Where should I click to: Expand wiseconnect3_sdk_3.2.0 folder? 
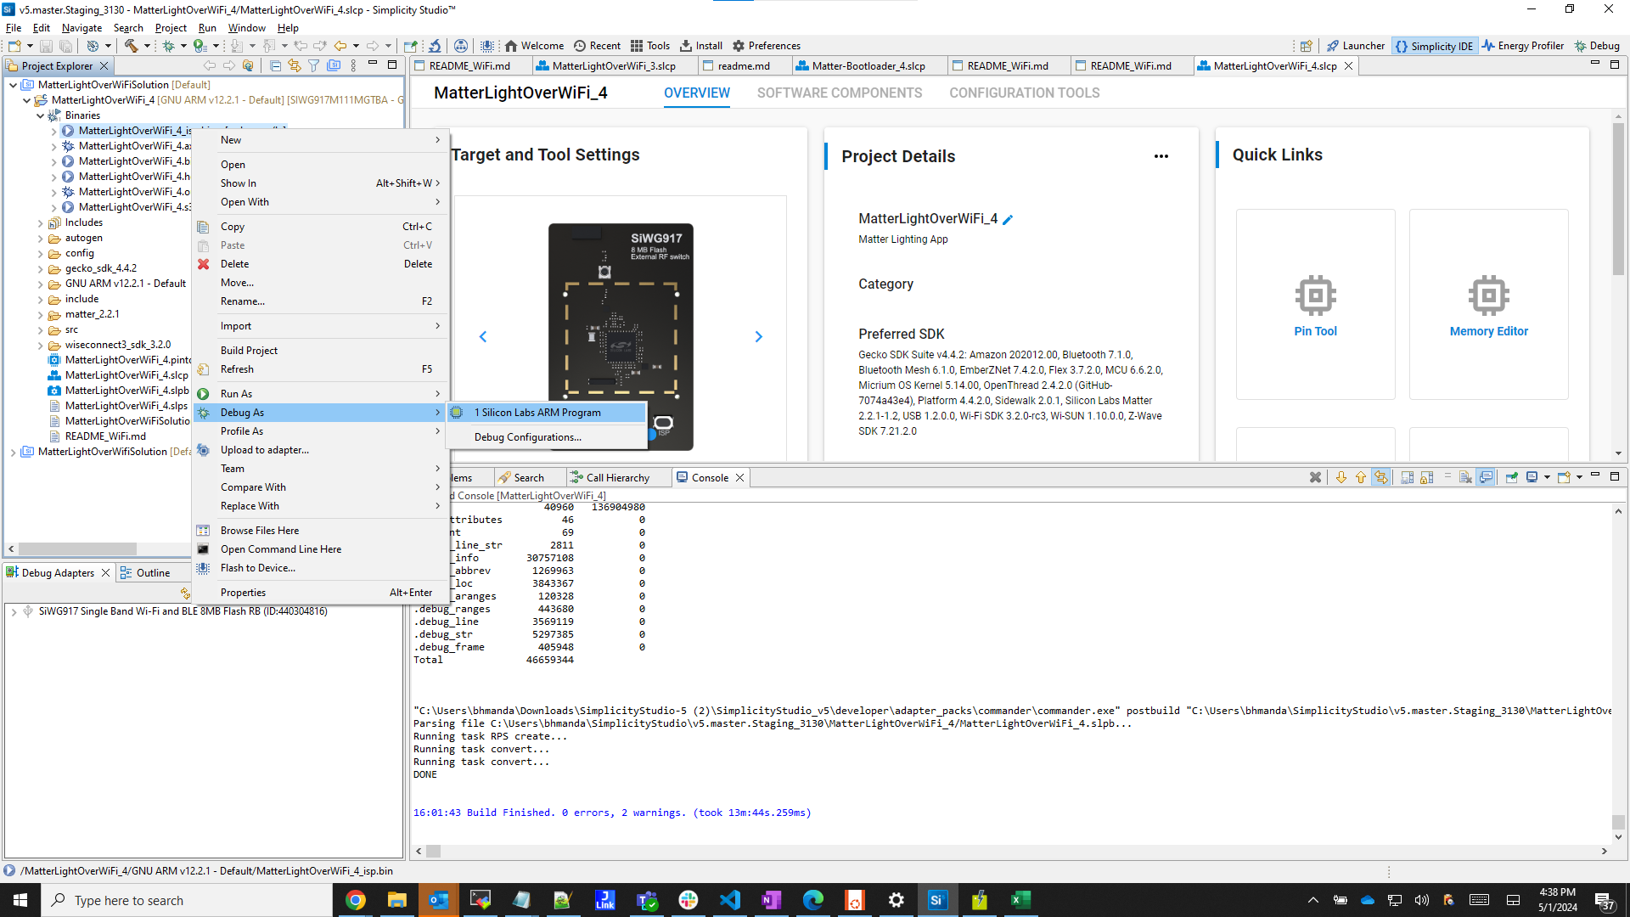[x=40, y=346]
